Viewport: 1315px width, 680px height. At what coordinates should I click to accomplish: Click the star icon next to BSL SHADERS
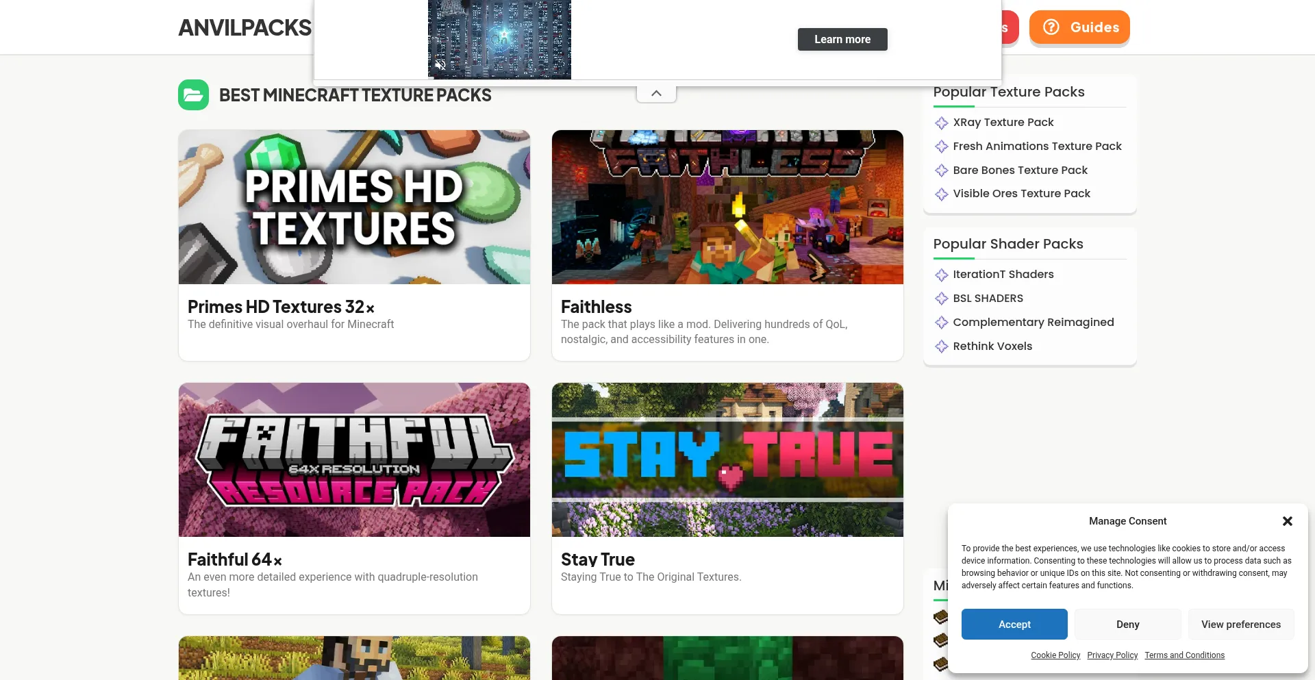coord(942,299)
